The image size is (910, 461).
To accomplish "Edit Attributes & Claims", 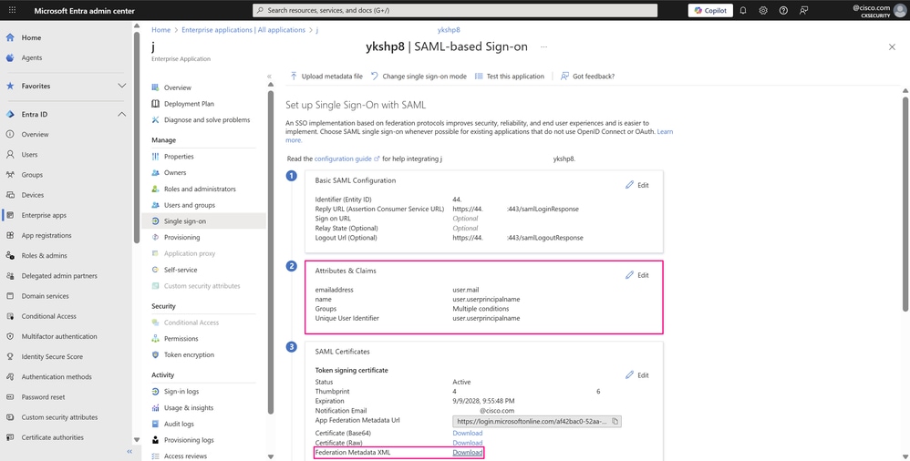I will coord(637,275).
